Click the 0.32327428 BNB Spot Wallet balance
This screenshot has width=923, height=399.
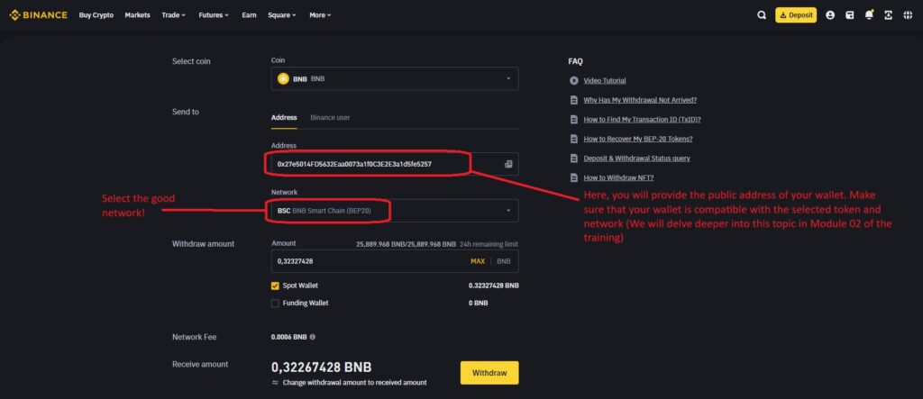click(x=493, y=286)
